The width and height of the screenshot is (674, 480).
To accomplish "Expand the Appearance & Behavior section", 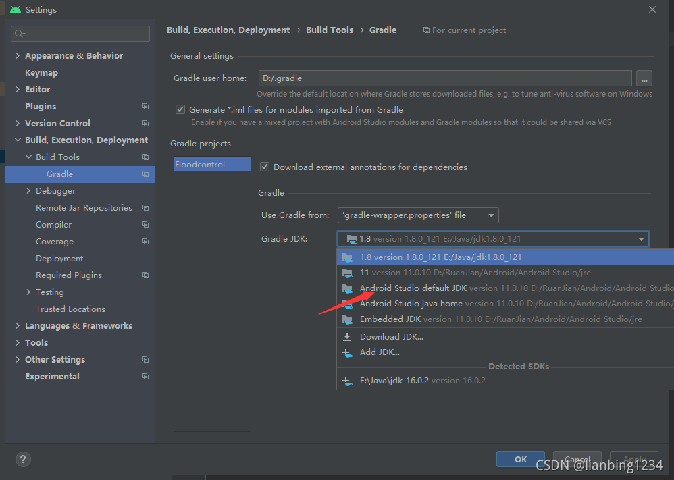I will click(17, 55).
